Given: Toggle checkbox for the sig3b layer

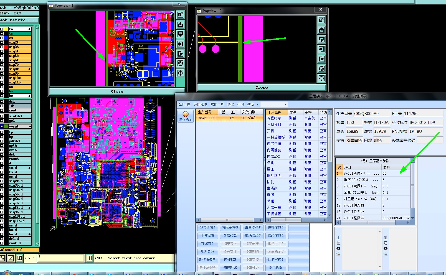Looking at the screenshot, I should 2,47.
